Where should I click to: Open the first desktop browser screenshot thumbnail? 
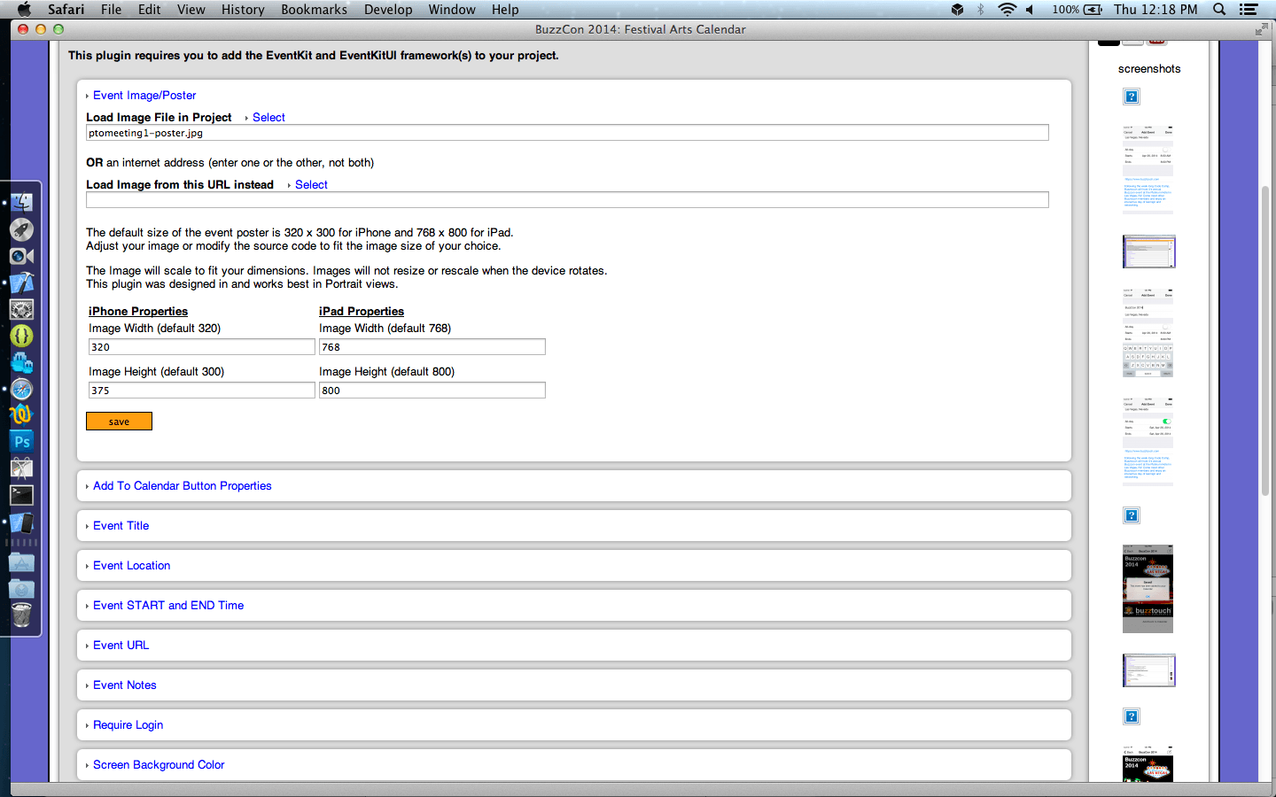(x=1148, y=251)
